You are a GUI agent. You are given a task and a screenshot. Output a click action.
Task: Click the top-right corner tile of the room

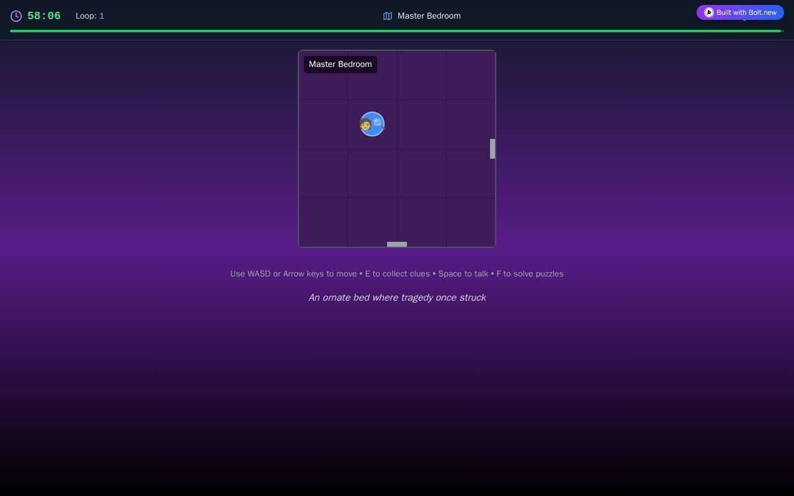(471, 75)
